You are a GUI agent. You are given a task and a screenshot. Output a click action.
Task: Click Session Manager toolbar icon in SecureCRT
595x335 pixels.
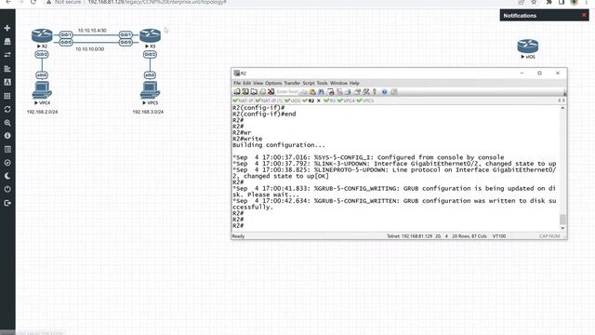[237, 91]
